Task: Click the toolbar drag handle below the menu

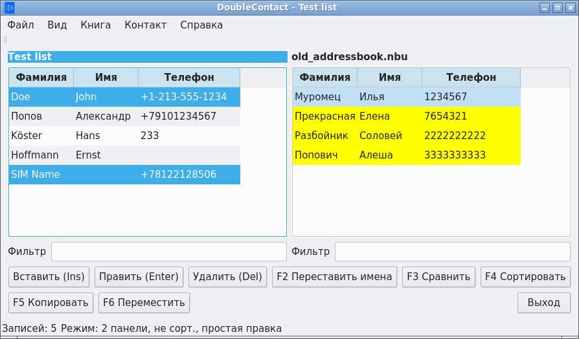Action: (x=5, y=39)
